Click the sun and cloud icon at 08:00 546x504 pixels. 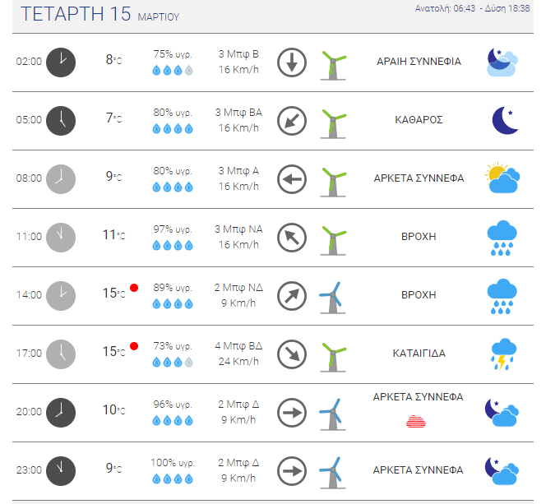(x=502, y=178)
